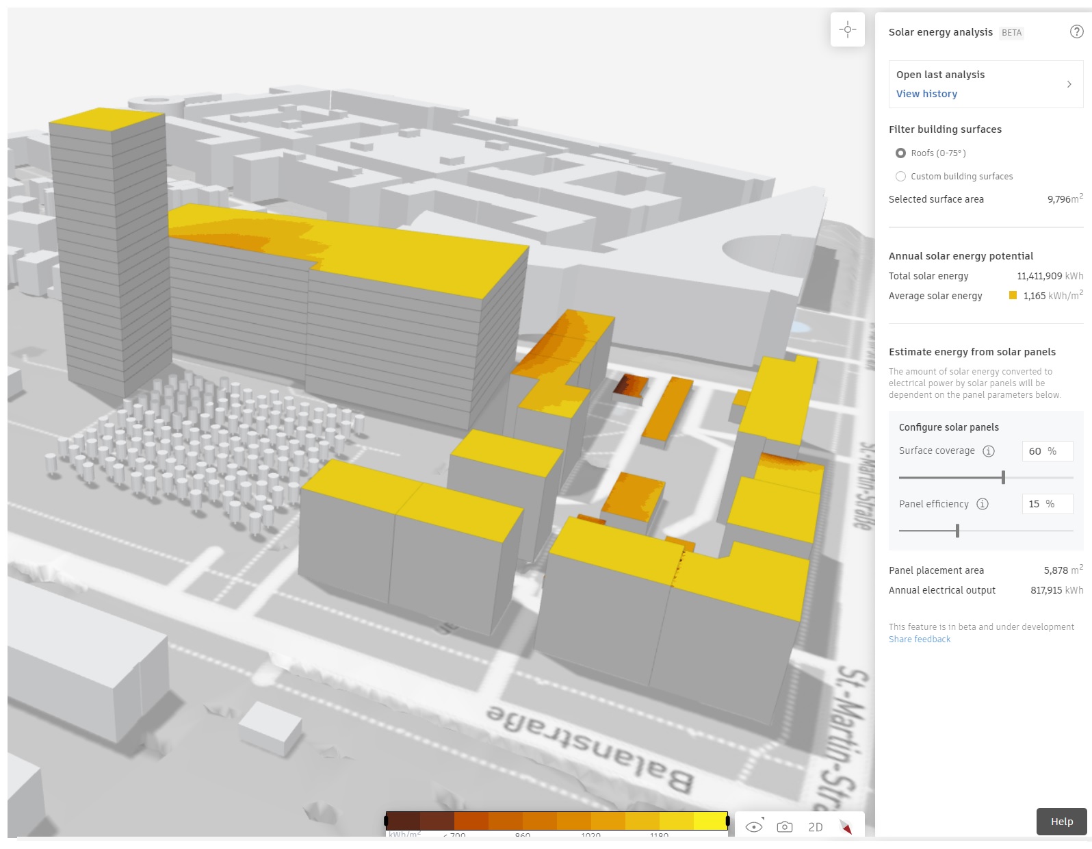Click the Surface coverage slider handle
Viewport: 1092px width, 849px height.
pyautogui.click(x=1003, y=477)
